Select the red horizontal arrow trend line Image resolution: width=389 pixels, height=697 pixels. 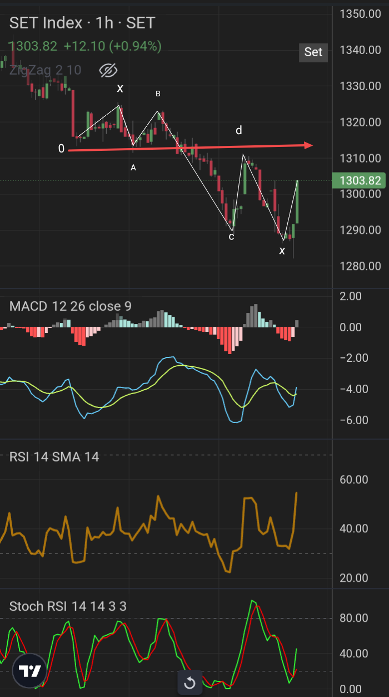190,148
